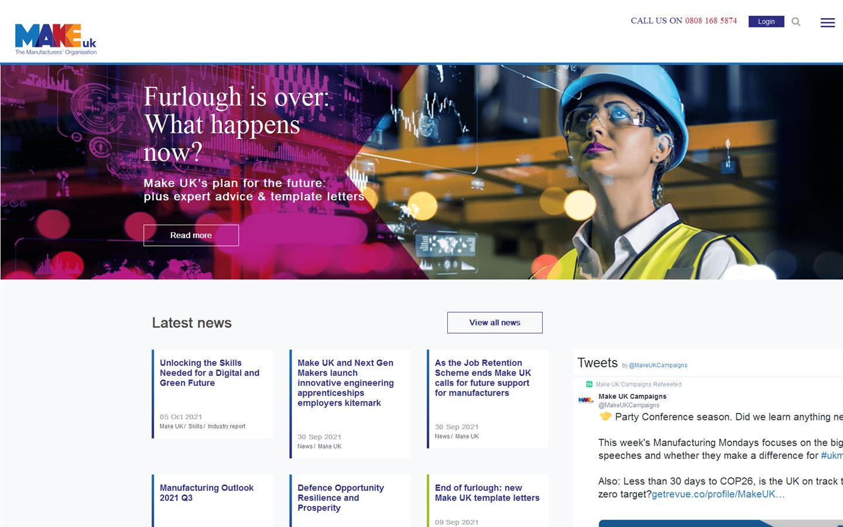Open @MakeUKCampaigns next to the Tweets heading
The height and width of the screenshot is (527, 843).
click(x=657, y=365)
